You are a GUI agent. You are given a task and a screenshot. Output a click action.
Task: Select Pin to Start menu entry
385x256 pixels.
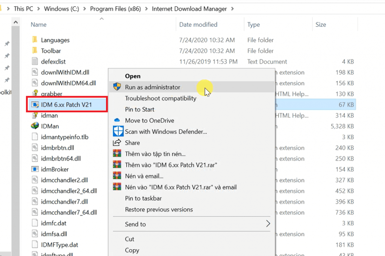pyautogui.click(x=139, y=110)
